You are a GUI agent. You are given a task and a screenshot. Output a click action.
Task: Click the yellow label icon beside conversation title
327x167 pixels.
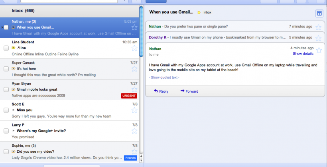coord(199,12)
